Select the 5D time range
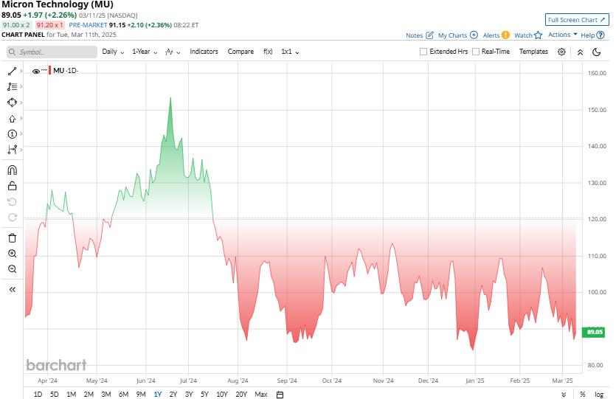This screenshot has width=616, height=399. tap(54, 395)
